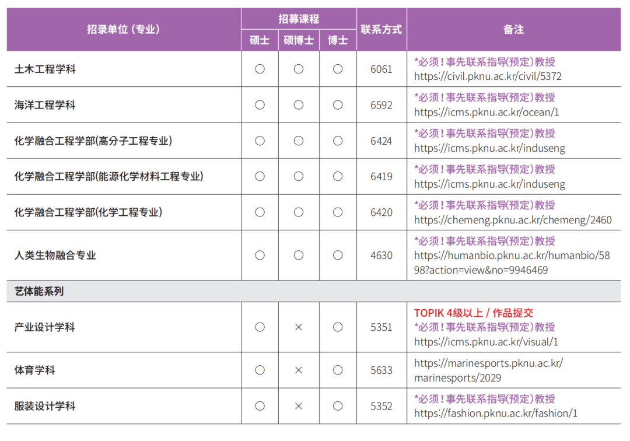
Task: Open the humanbio.pknu.ac.kr link
Action: pos(512,262)
